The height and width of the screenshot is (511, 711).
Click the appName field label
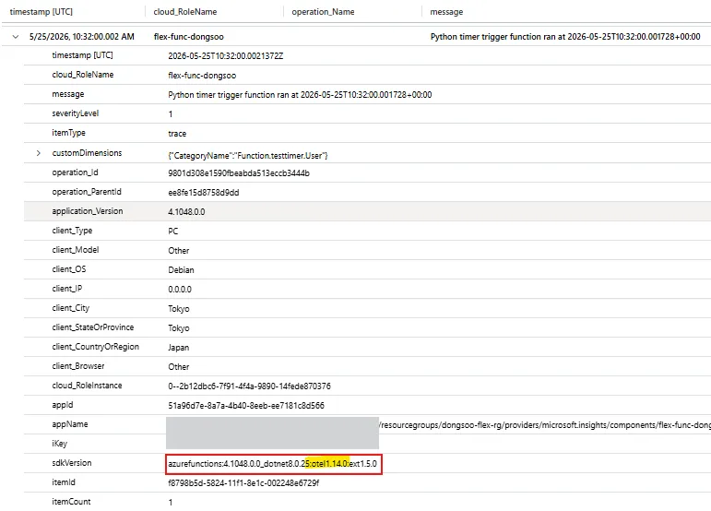coord(70,424)
